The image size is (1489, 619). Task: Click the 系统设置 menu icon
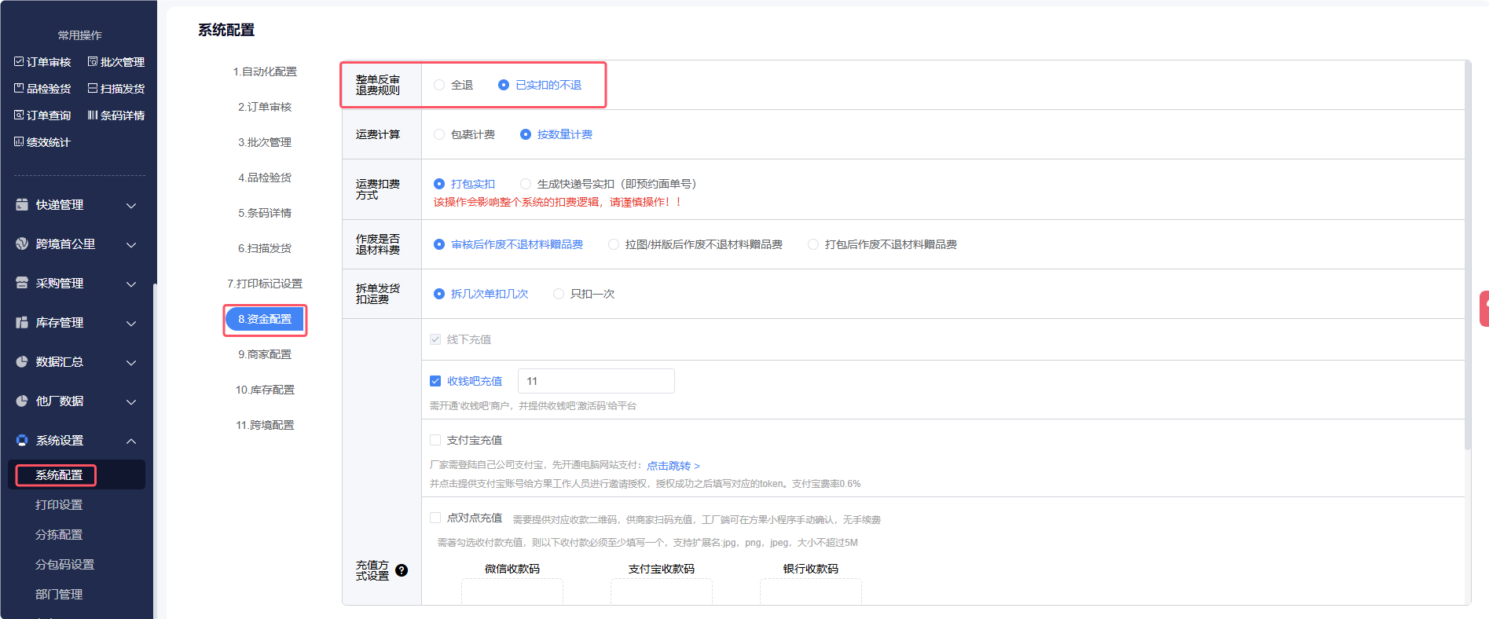click(22, 440)
